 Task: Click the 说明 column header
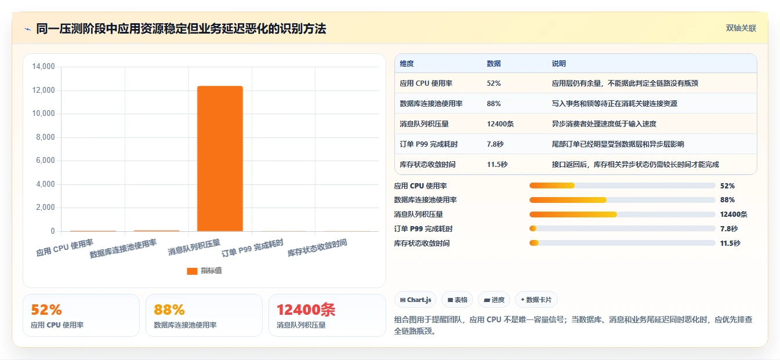tap(559, 64)
